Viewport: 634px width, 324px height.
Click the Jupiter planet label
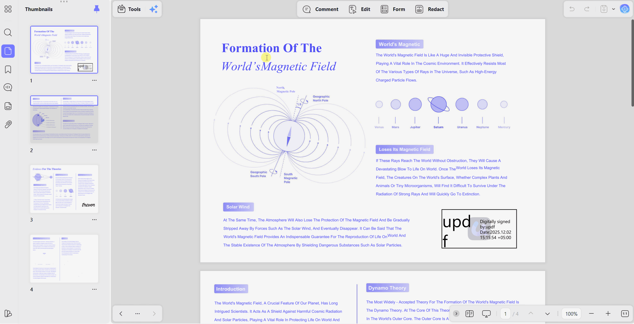(415, 127)
